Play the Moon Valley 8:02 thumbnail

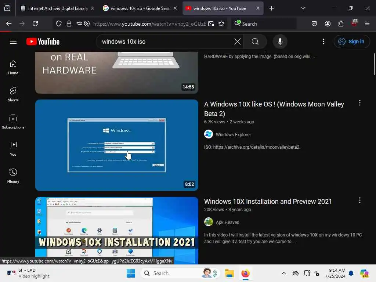click(117, 145)
